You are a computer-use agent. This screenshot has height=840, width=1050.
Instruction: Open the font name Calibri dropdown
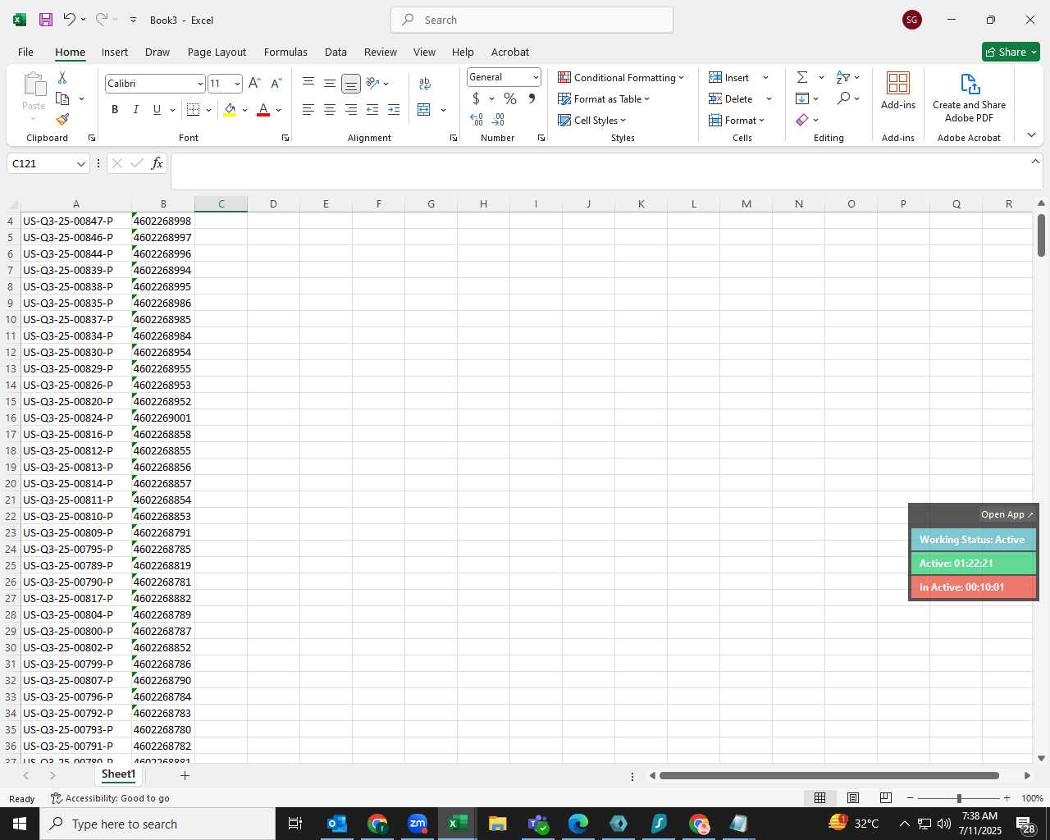pyautogui.click(x=199, y=84)
